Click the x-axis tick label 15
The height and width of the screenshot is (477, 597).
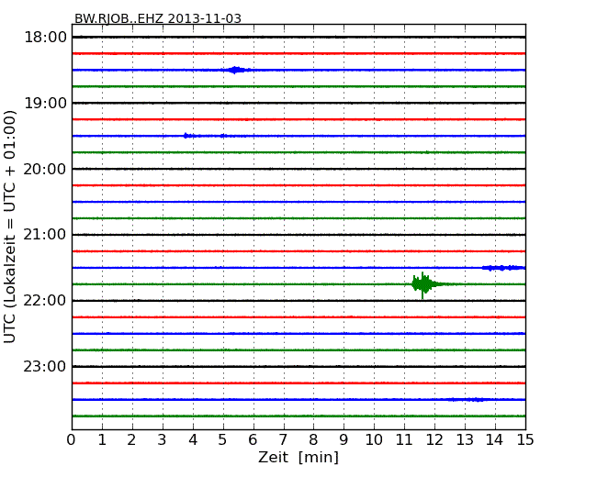click(525, 440)
